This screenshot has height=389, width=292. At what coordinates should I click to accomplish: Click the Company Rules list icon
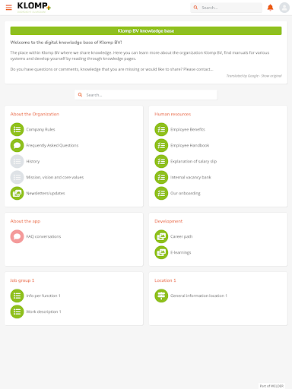point(17,129)
